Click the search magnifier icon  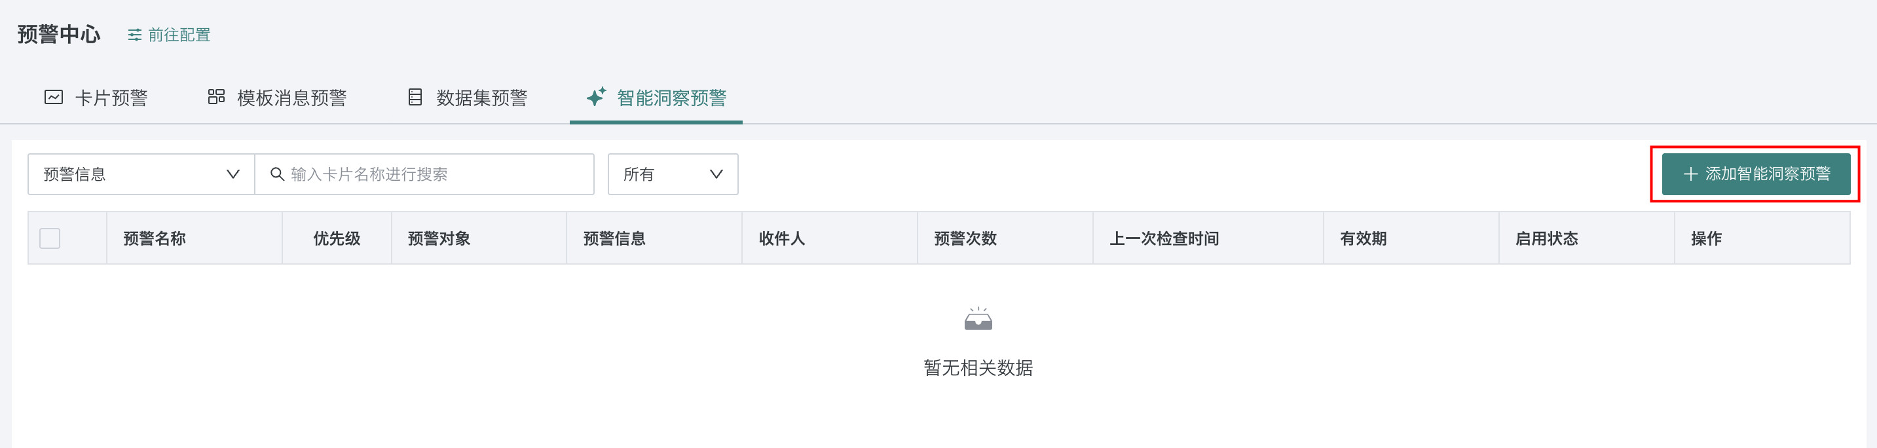(x=277, y=174)
